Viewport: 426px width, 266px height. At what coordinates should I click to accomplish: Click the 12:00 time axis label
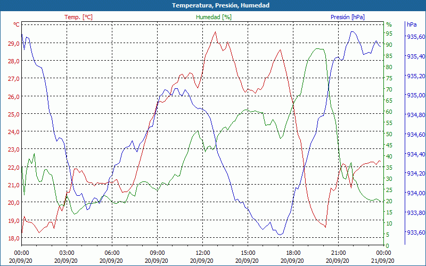203,253
